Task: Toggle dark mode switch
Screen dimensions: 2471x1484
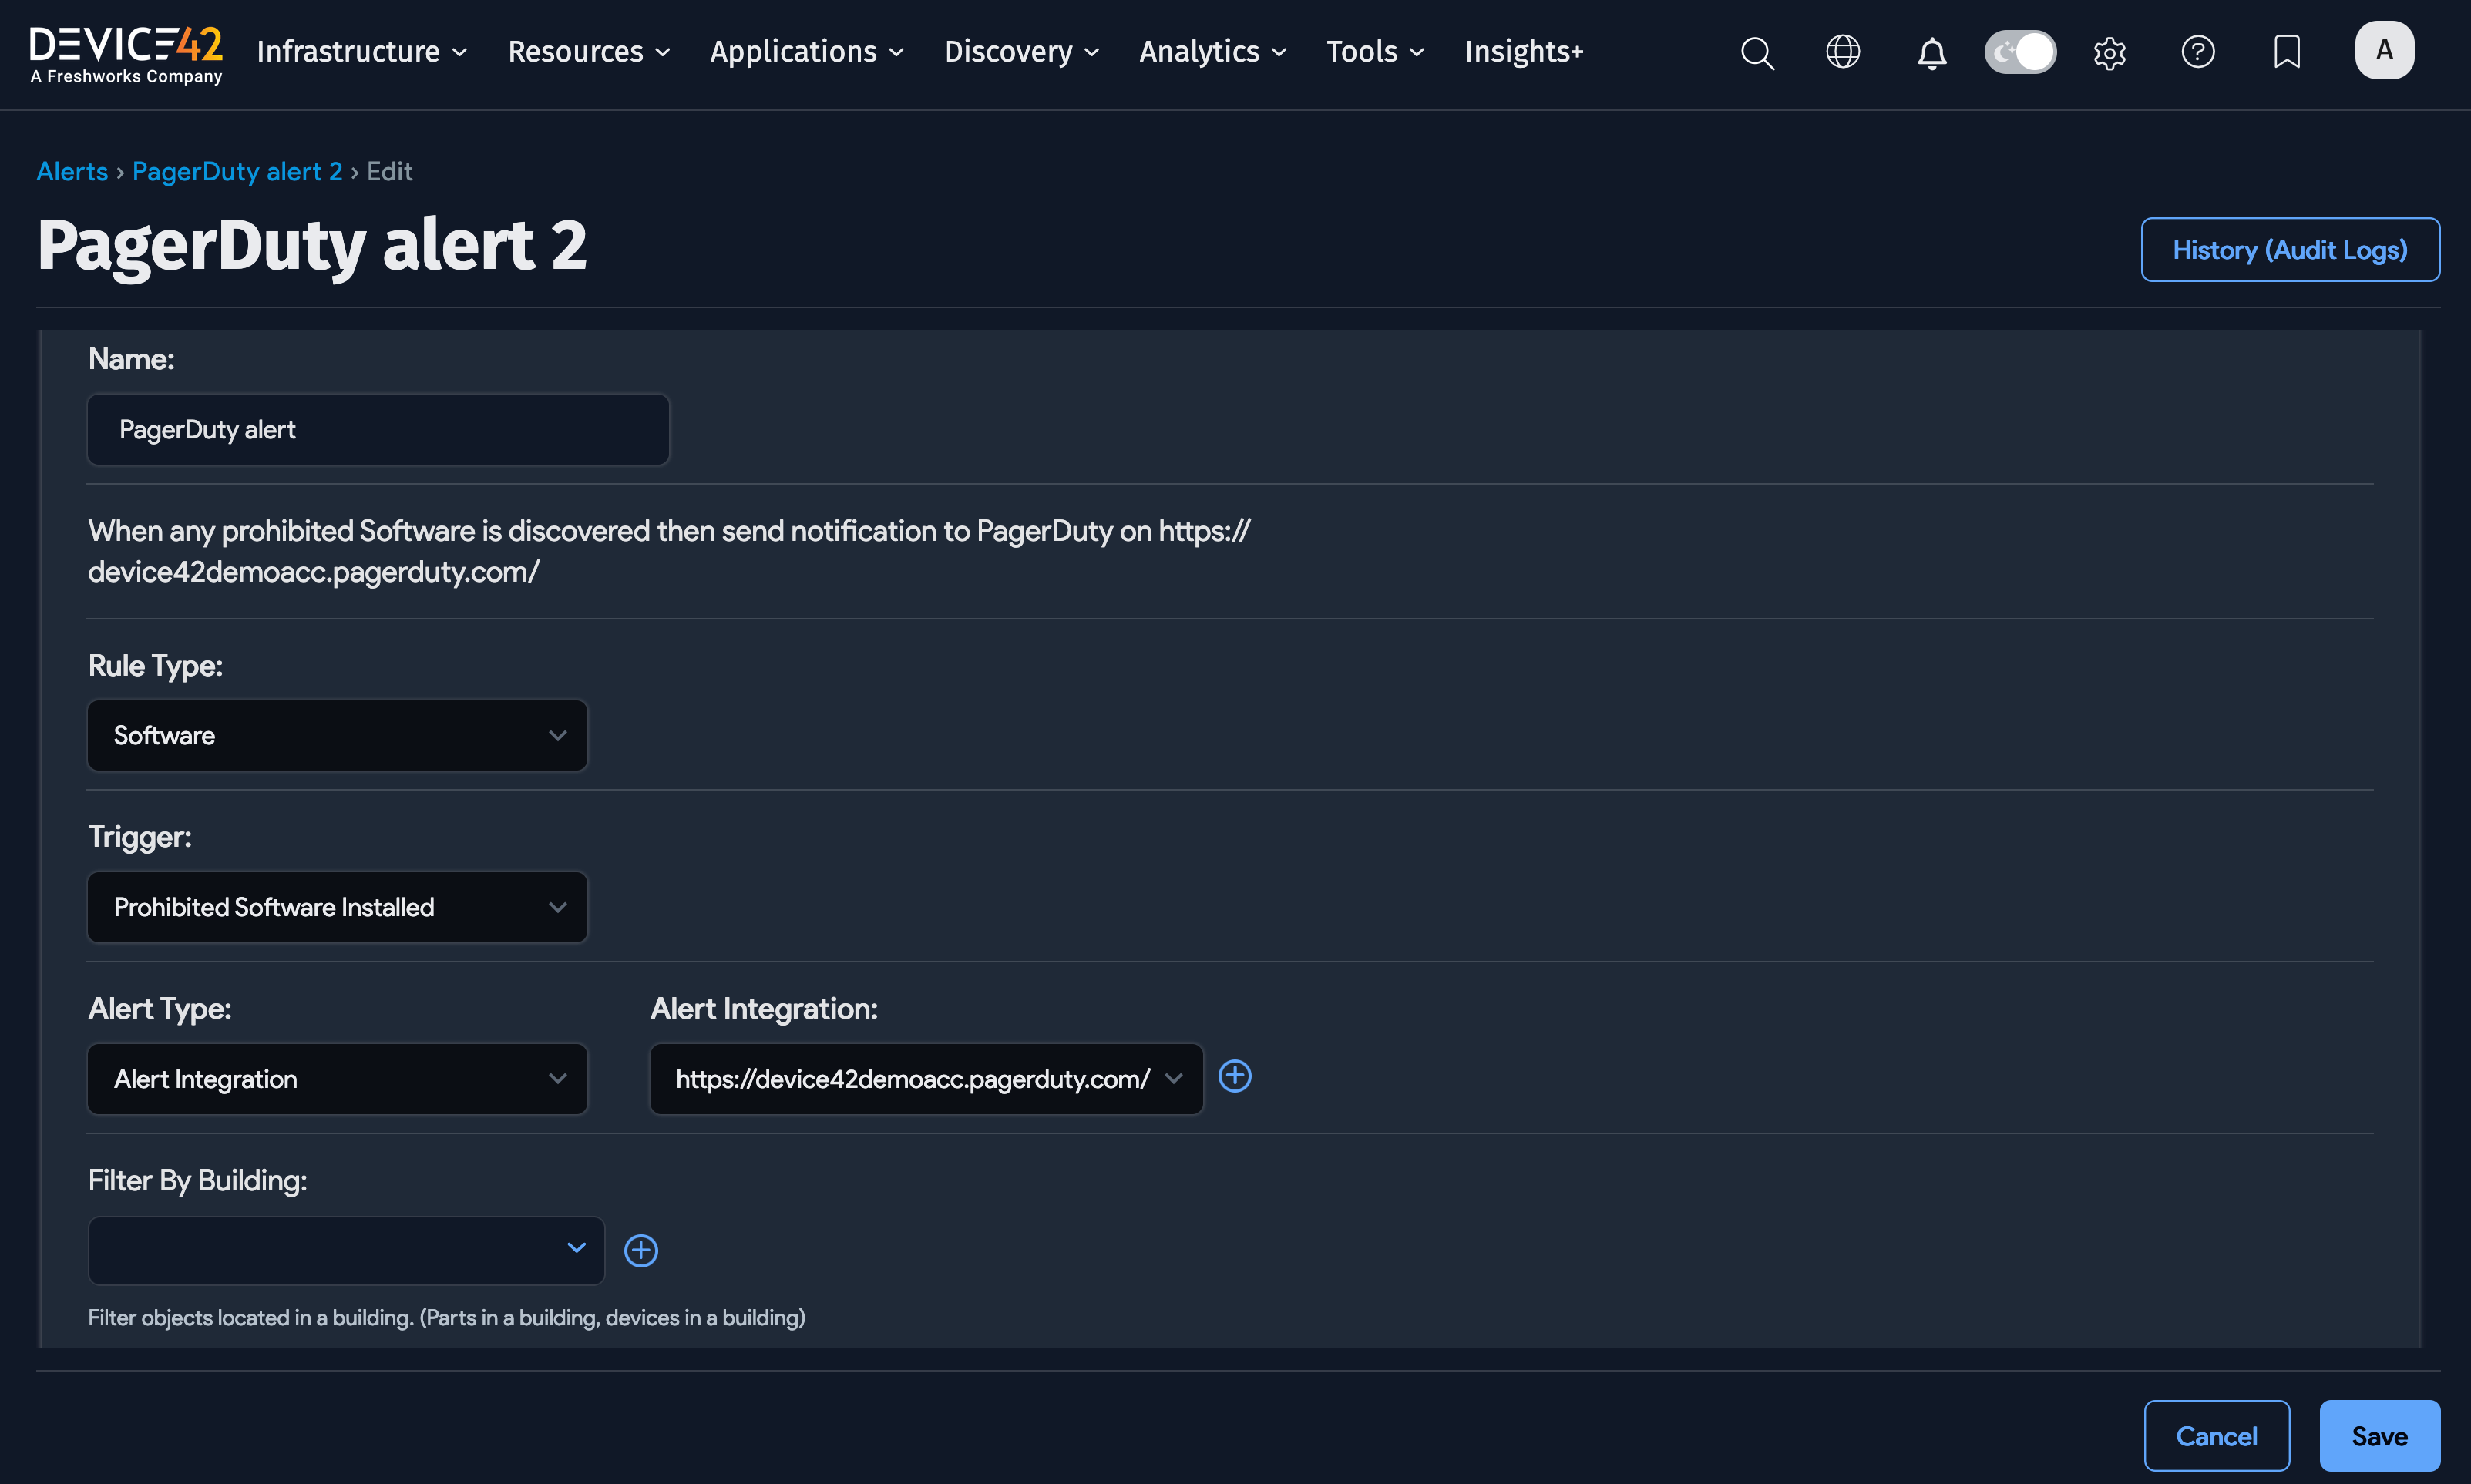Action: click(2020, 51)
